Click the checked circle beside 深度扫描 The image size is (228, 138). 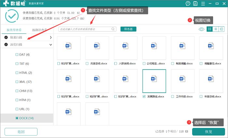(6, 44)
